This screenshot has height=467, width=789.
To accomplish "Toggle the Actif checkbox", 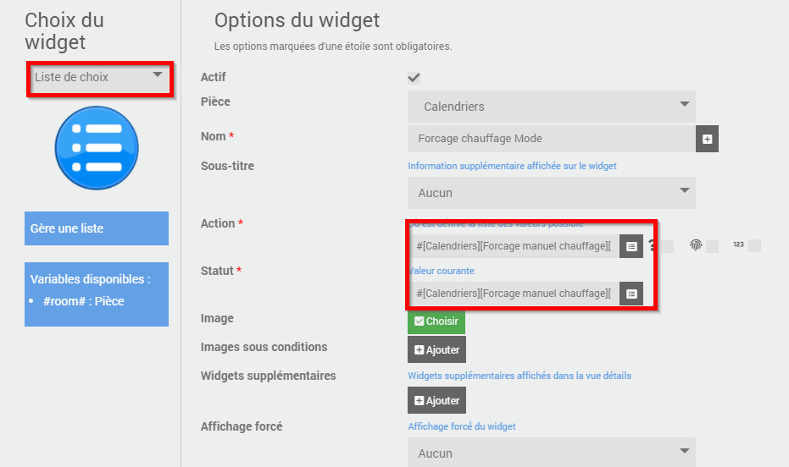I will point(414,78).
